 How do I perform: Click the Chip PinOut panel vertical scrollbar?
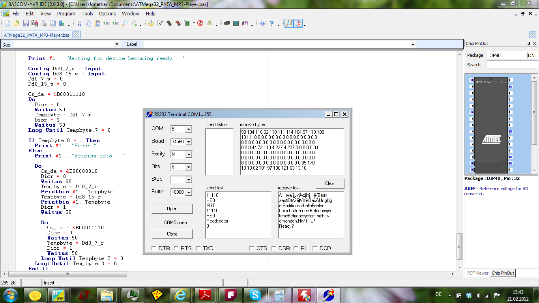click(x=534, y=114)
